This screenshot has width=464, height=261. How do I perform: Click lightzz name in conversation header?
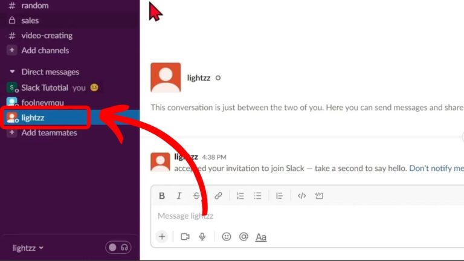tap(199, 78)
